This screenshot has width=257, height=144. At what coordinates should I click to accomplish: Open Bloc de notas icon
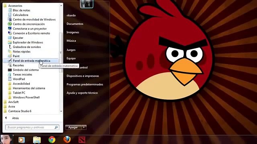(x=10, y=10)
